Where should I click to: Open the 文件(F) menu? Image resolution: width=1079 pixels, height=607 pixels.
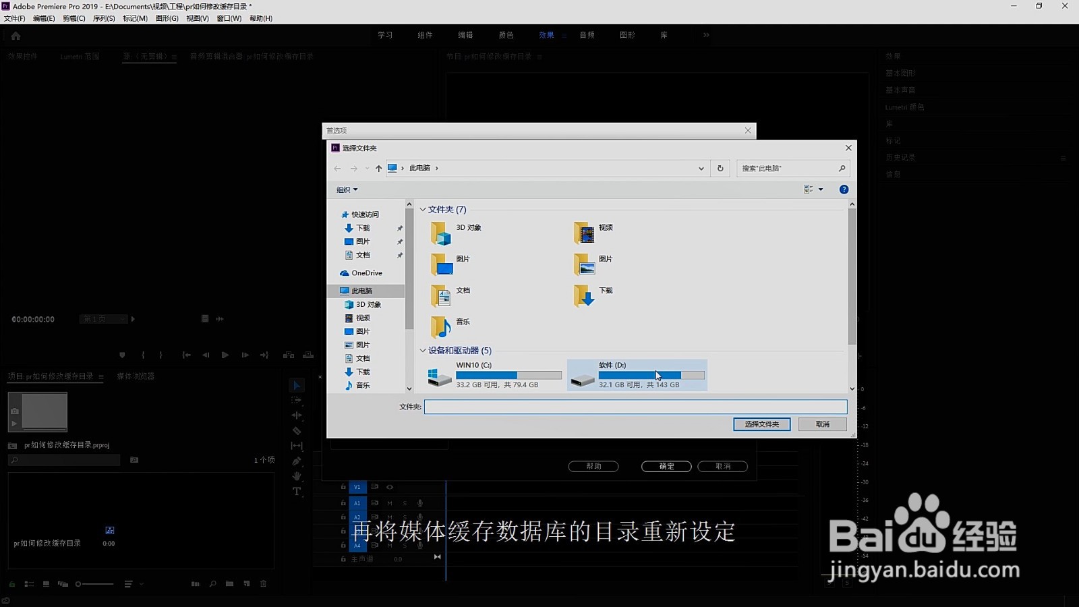click(x=15, y=18)
